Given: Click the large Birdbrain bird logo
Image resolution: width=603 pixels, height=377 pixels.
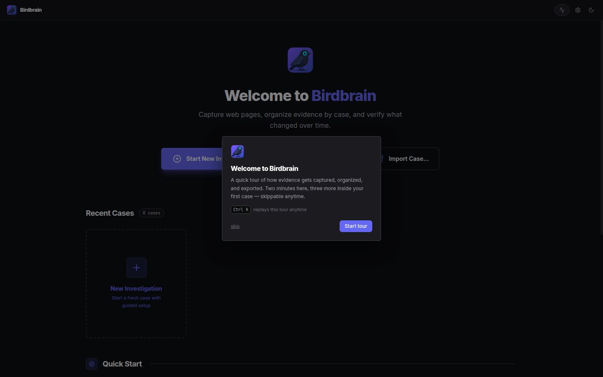Looking at the screenshot, I should pos(300,60).
